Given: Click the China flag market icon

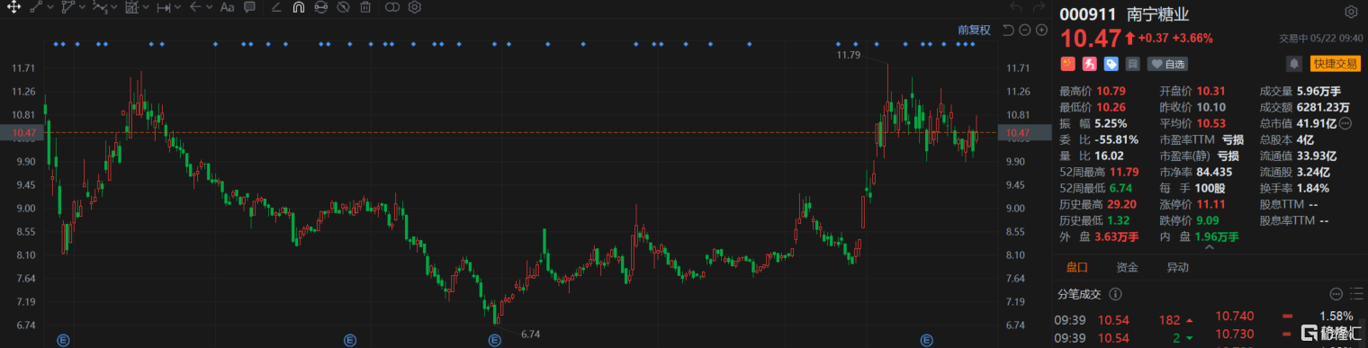Looking at the screenshot, I should (x=1067, y=64).
